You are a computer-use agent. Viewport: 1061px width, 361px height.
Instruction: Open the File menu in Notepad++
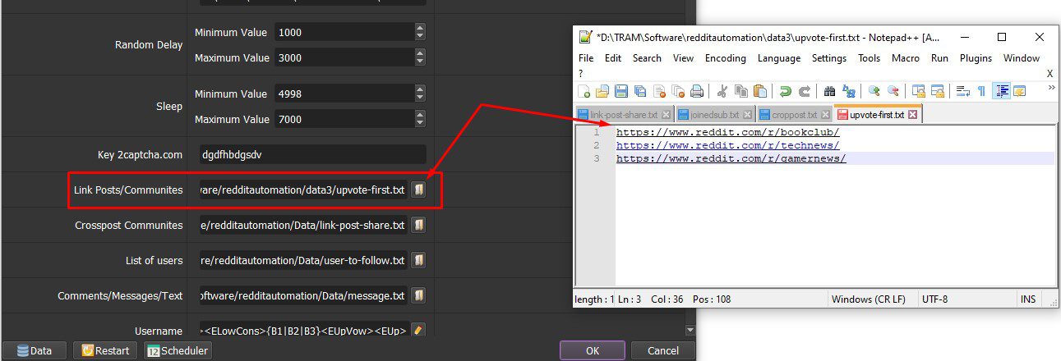click(586, 58)
